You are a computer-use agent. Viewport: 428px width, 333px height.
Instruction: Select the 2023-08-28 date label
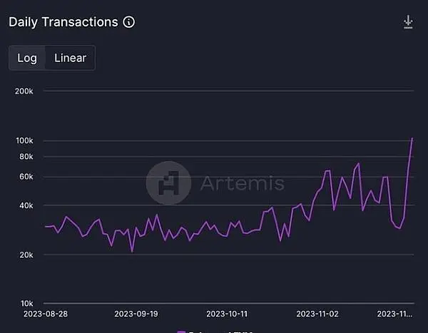[46, 314]
